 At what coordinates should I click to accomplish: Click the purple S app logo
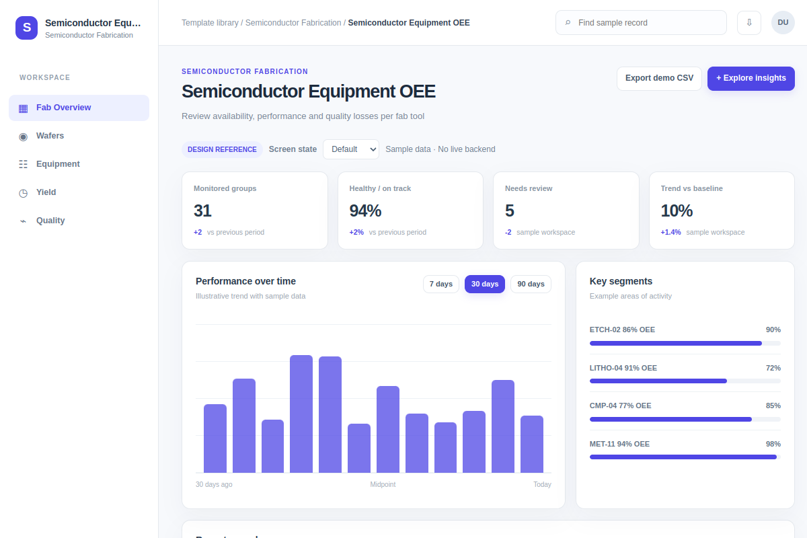coord(27,28)
